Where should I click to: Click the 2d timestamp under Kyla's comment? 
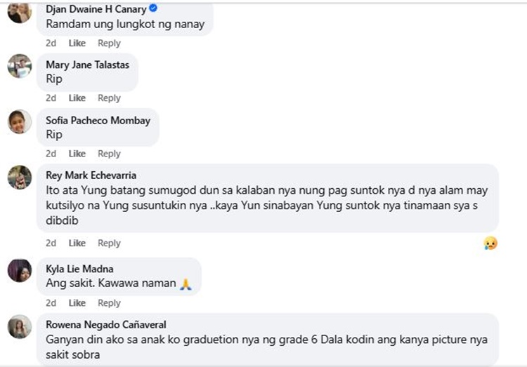(x=51, y=303)
